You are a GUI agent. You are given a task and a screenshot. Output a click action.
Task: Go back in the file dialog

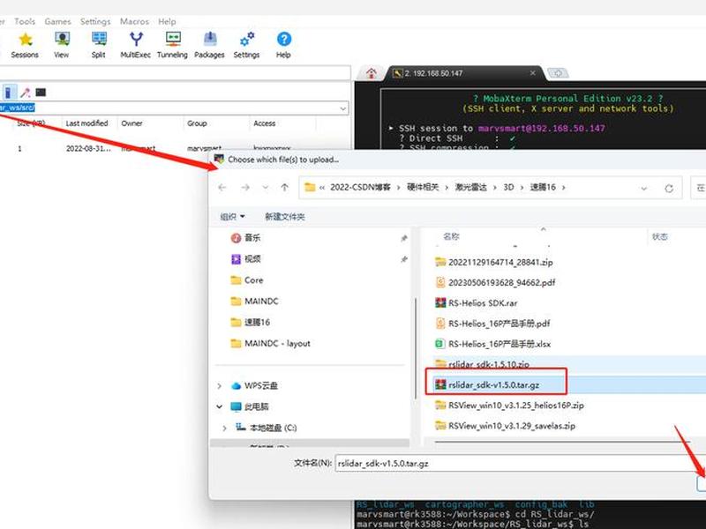pyautogui.click(x=222, y=188)
